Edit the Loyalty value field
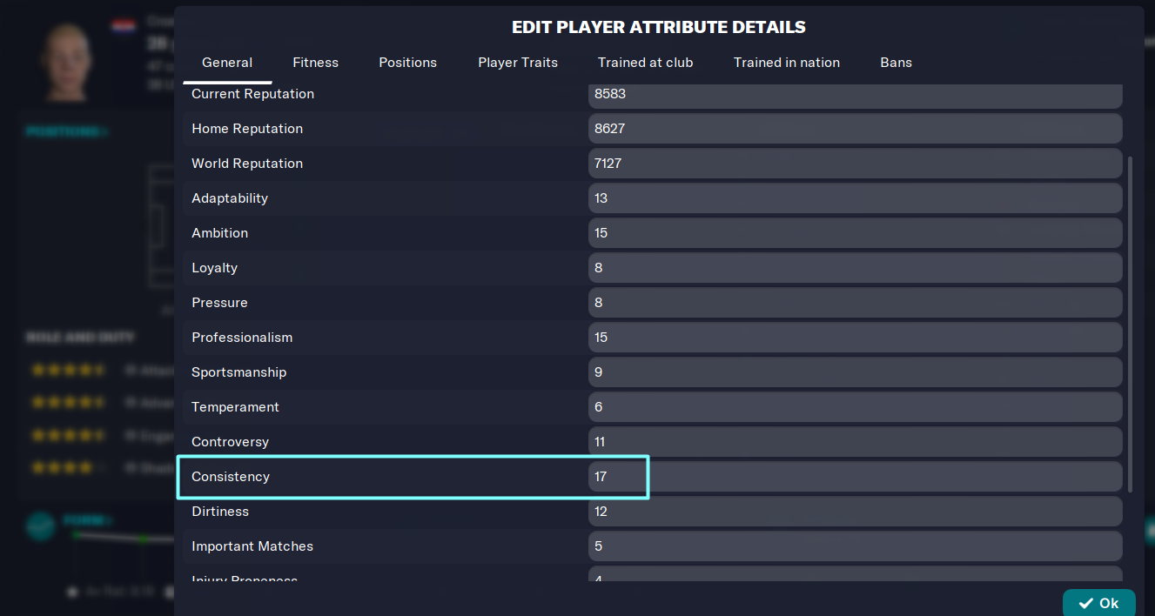This screenshot has width=1155, height=616. point(855,268)
